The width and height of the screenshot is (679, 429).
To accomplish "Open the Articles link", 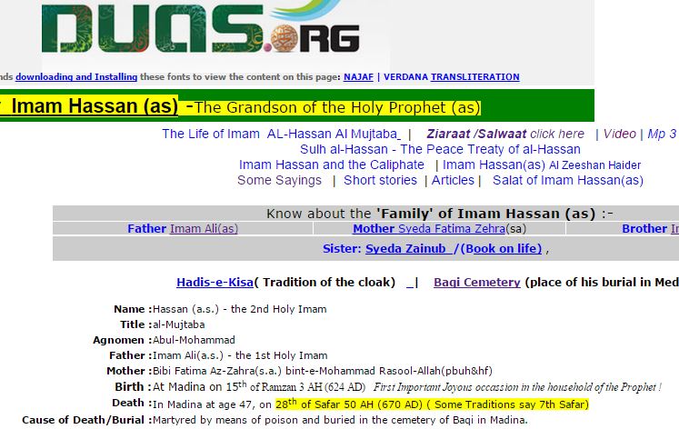I will [x=453, y=180].
